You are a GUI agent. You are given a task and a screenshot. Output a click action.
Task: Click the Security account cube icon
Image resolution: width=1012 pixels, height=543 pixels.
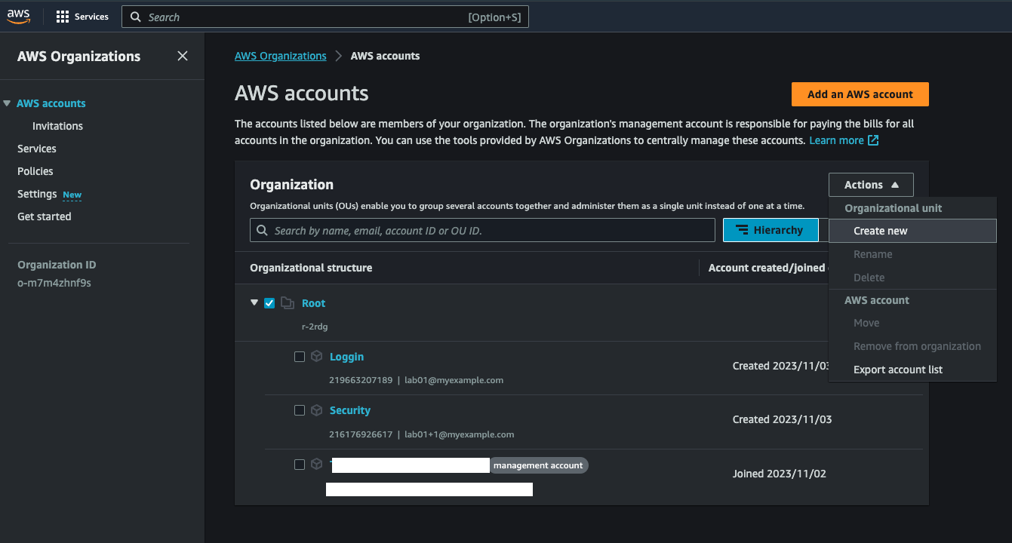[317, 410]
